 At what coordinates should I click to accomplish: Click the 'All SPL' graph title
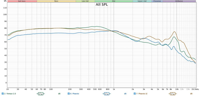tap(102, 5)
